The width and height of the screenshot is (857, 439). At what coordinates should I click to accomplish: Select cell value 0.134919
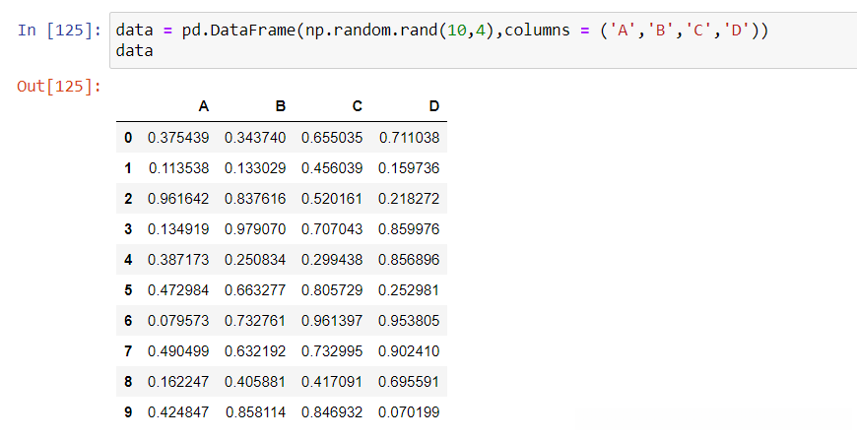tap(178, 229)
